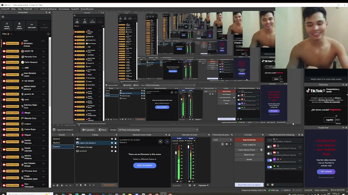The image size is (348, 195).
Task: Pause alerts in the Activity Feed
Action: click(x=7, y=26)
